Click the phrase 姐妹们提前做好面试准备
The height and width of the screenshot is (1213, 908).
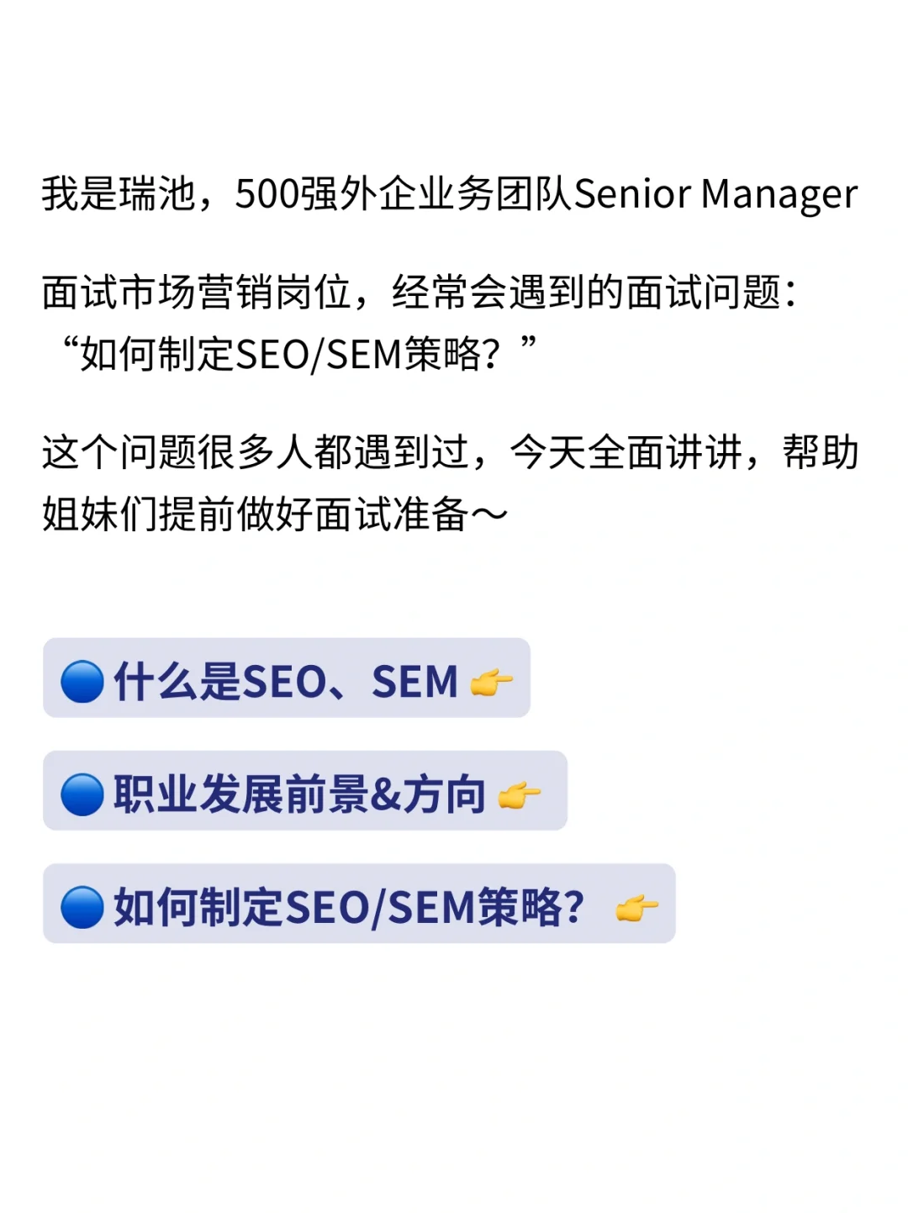pyautogui.click(x=255, y=514)
